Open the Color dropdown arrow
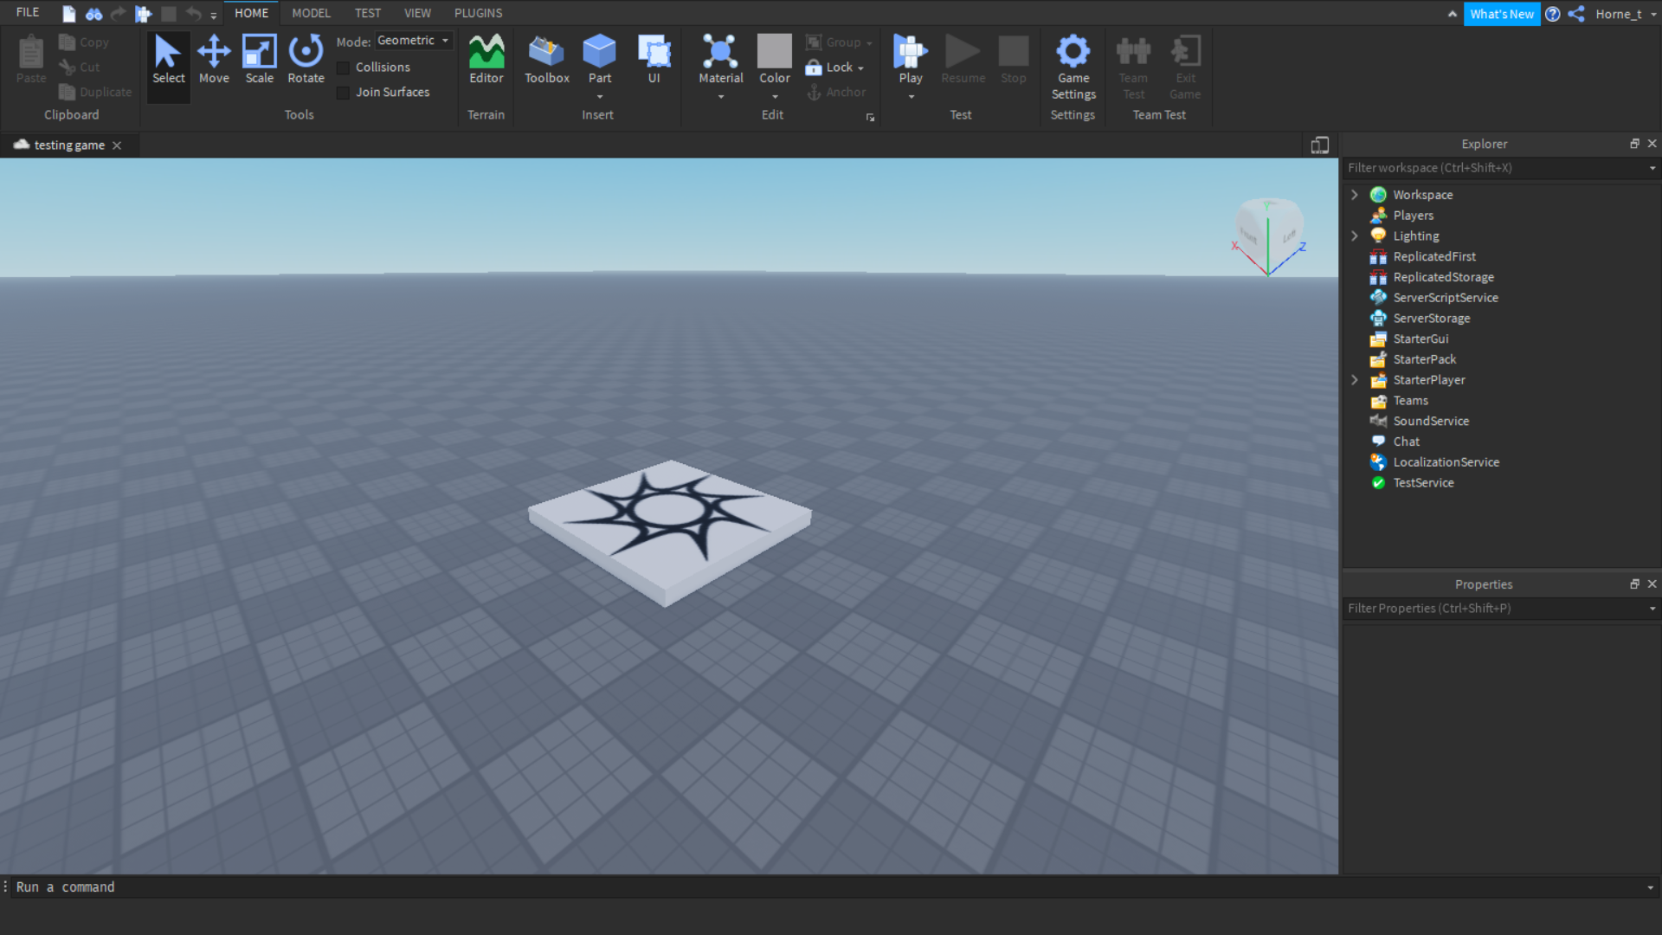The height and width of the screenshot is (935, 1662). pyautogui.click(x=774, y=97)
